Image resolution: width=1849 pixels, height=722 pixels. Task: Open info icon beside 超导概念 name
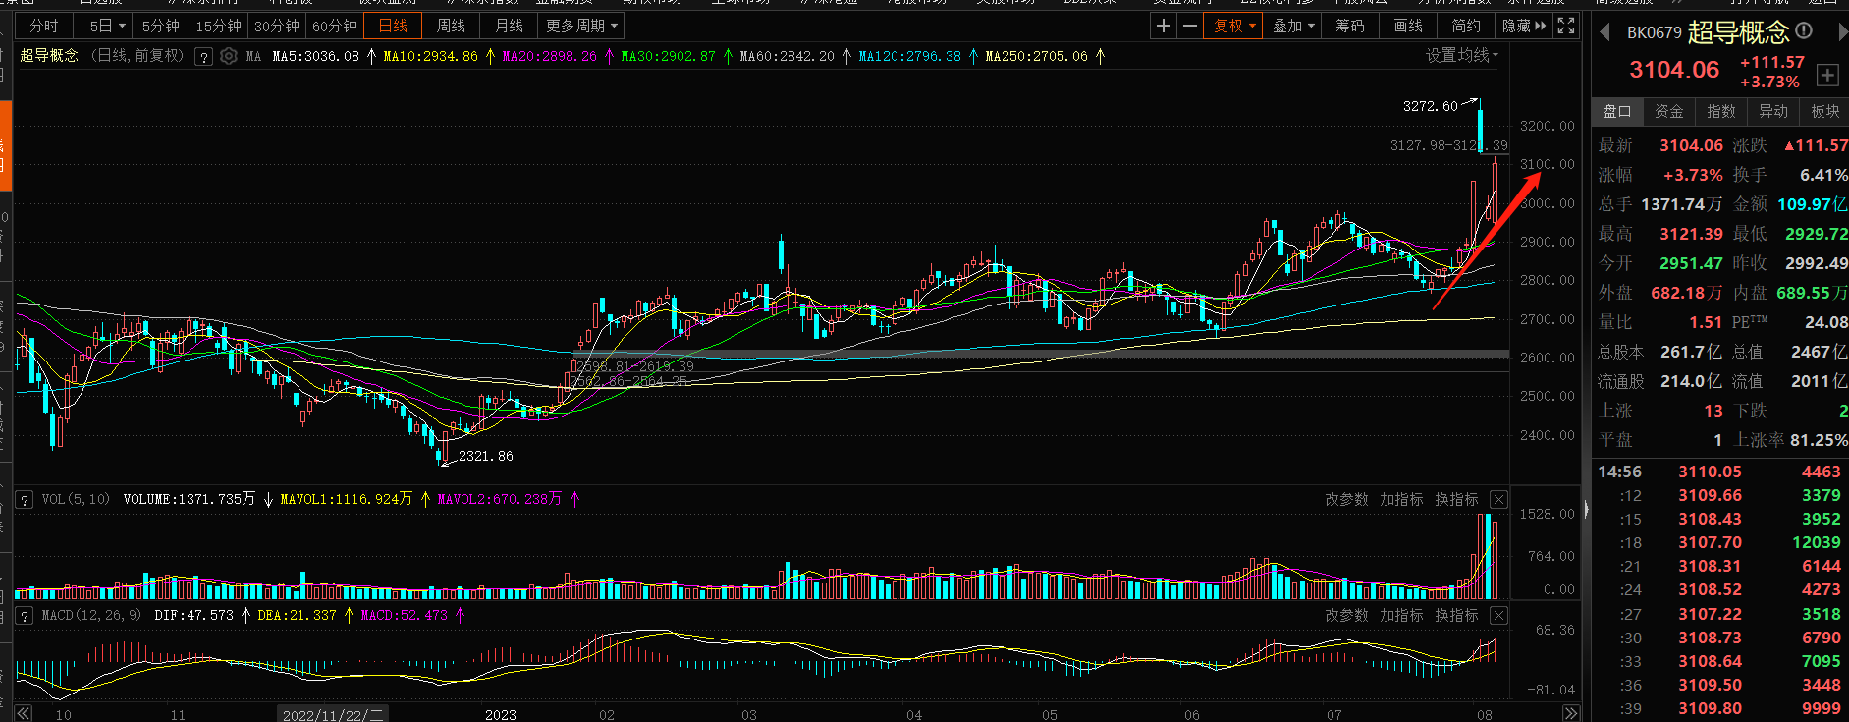1804,31
